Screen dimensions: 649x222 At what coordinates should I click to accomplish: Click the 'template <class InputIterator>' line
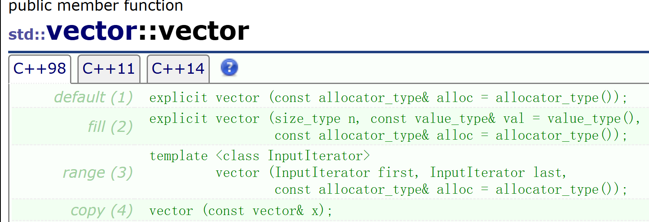coord(260,156)
